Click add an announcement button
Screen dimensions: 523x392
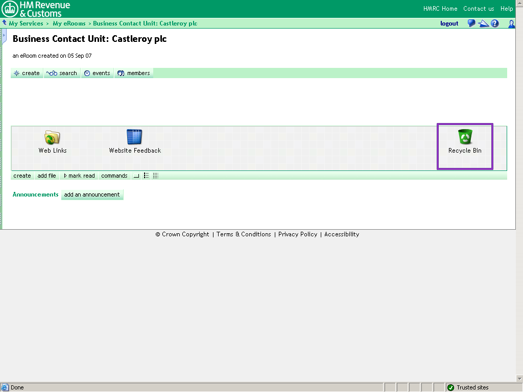(92, 194)
